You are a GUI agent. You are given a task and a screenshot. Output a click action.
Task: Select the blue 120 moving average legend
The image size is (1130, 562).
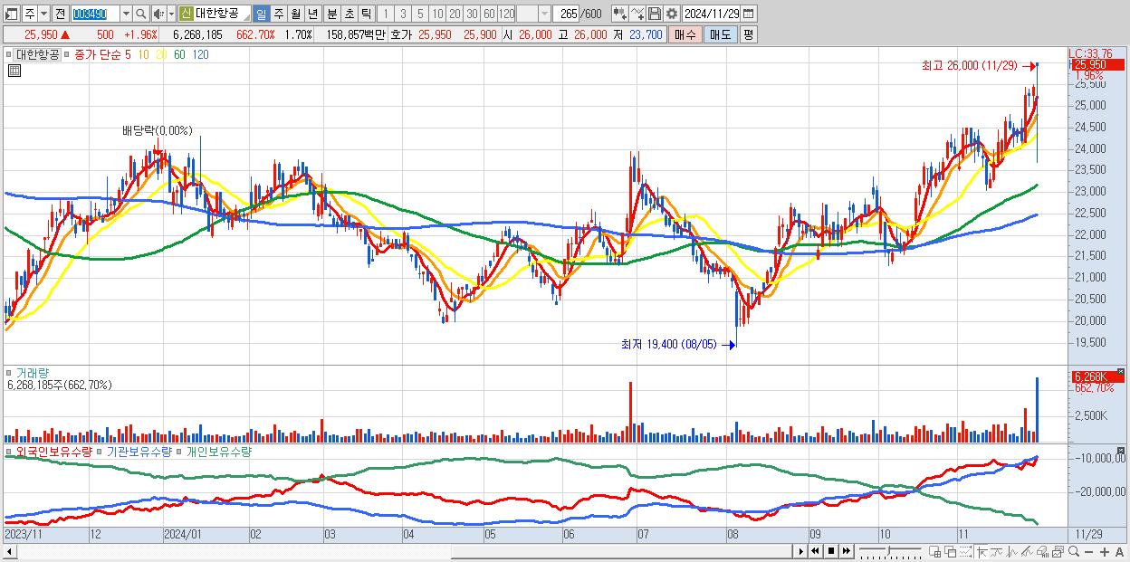(201, 54)
